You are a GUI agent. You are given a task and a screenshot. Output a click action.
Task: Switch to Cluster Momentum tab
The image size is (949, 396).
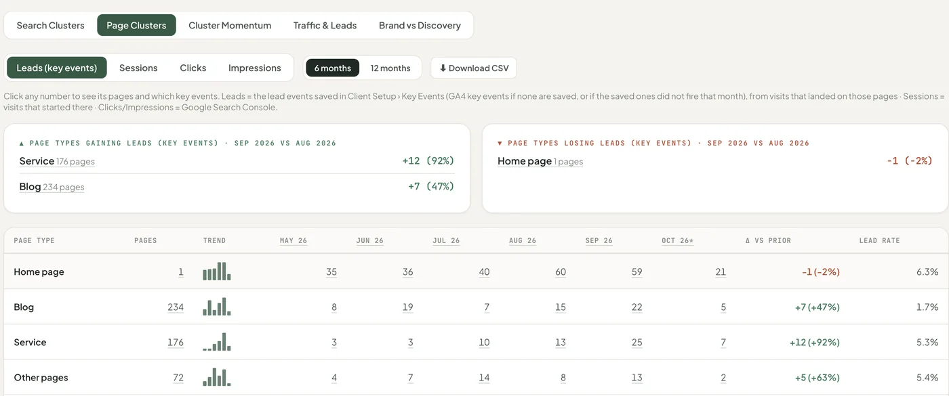(230, 25)
